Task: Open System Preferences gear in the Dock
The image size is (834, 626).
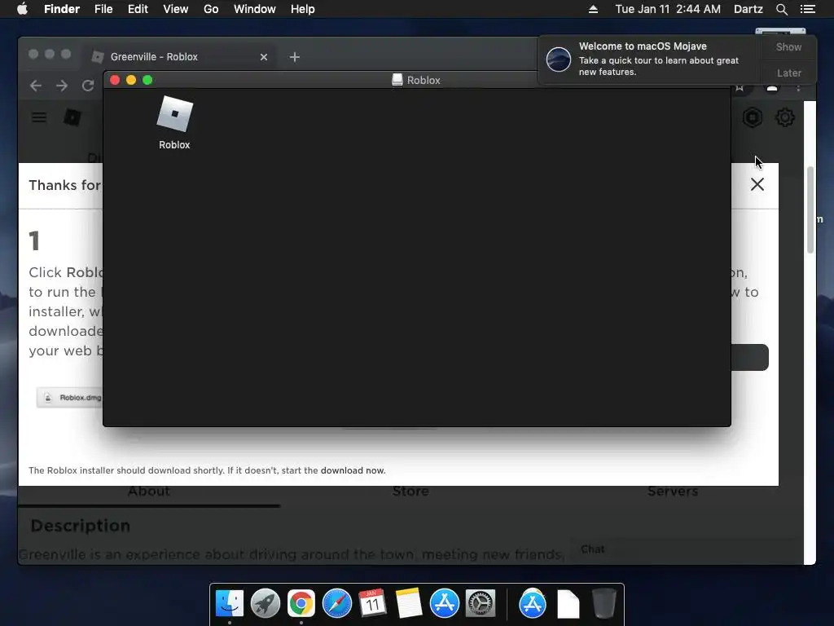Action: pos(481,604)
